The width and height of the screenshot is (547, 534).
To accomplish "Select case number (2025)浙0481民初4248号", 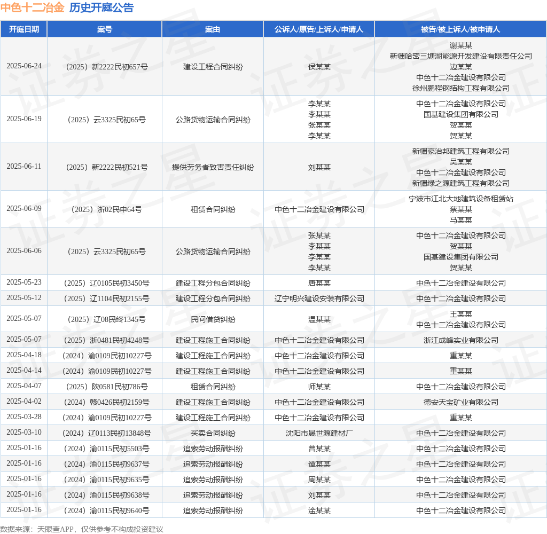I will tap(107, 340).
